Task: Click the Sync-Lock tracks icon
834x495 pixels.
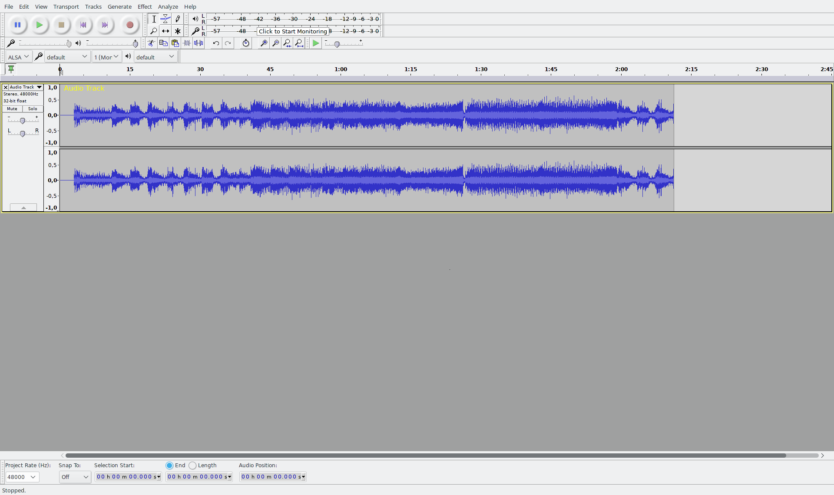Action: (x=246, y=43)
